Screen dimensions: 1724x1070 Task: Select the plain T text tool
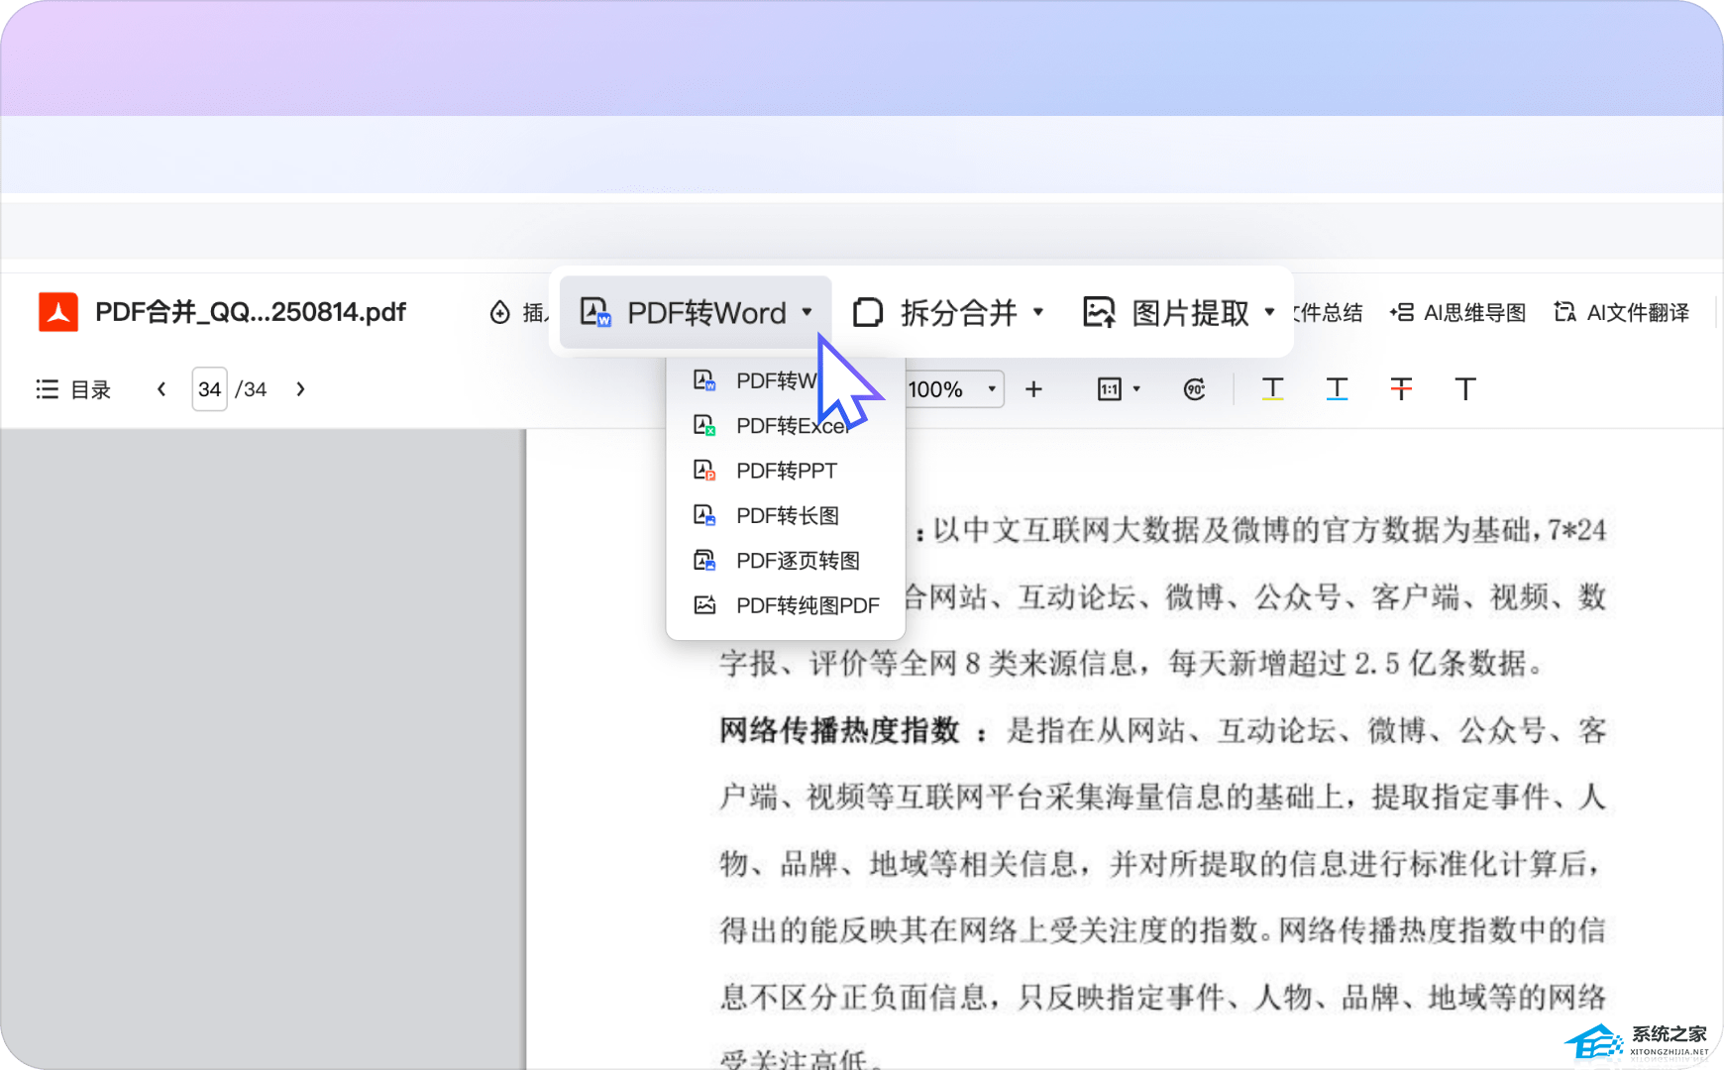click(1465, 389)
